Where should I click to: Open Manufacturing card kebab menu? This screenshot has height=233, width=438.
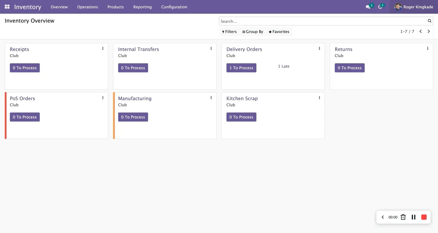pos(211,97)
